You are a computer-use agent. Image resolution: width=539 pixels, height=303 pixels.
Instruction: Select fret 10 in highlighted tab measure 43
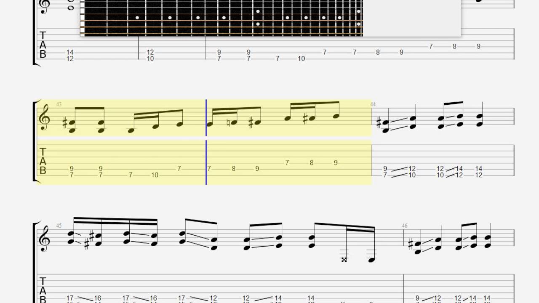155,175
